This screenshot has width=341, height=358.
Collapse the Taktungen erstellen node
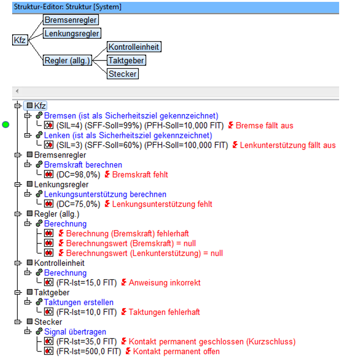click(x=28, y=302)
